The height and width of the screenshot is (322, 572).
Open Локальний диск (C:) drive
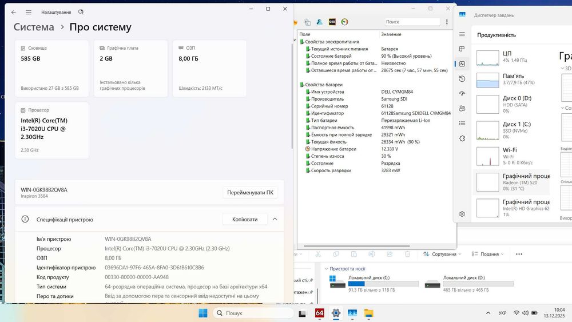click(374, 283)
